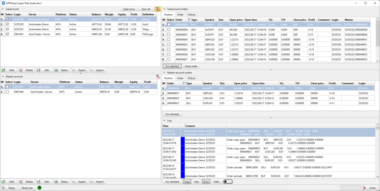Toggle the User log filter button
Screen dimensions: 380x191
click(197, 182)
